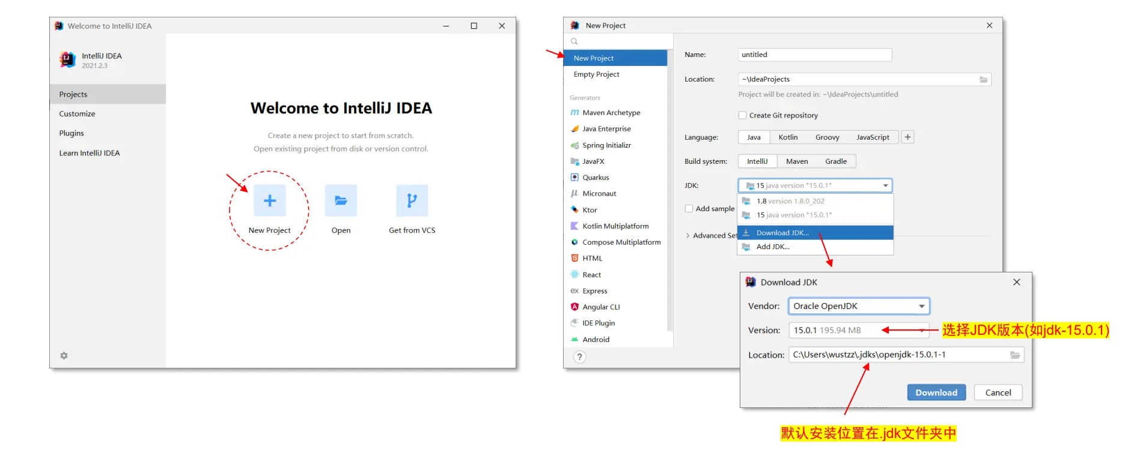Select Angular CLI generator icon
This screenshot has width=1146, height=456.
pyautogui.click(x=575, y=307)
